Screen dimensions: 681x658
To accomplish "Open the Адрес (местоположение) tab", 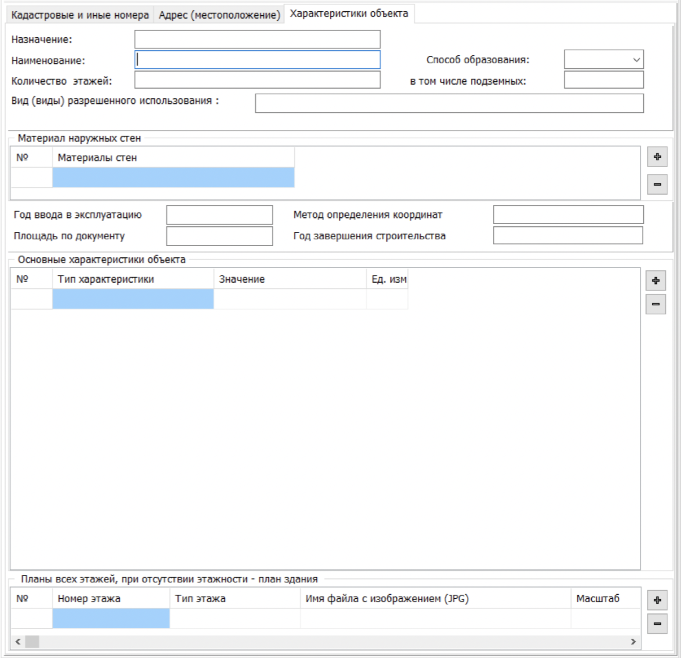I will (219, 15).
